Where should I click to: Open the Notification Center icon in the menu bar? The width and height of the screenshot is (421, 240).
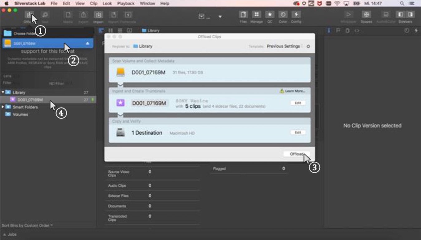[x=412, y=3]
